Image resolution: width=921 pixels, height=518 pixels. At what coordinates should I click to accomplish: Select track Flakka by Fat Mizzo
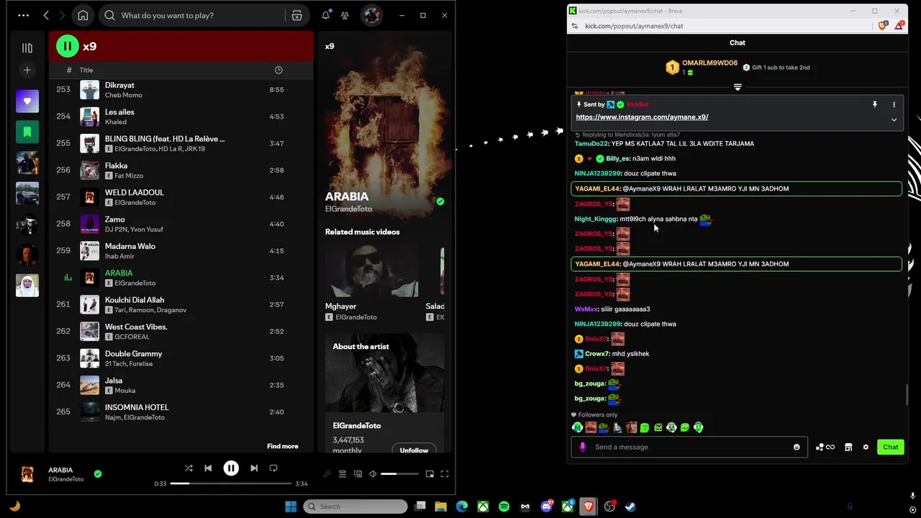pos(180,171)
